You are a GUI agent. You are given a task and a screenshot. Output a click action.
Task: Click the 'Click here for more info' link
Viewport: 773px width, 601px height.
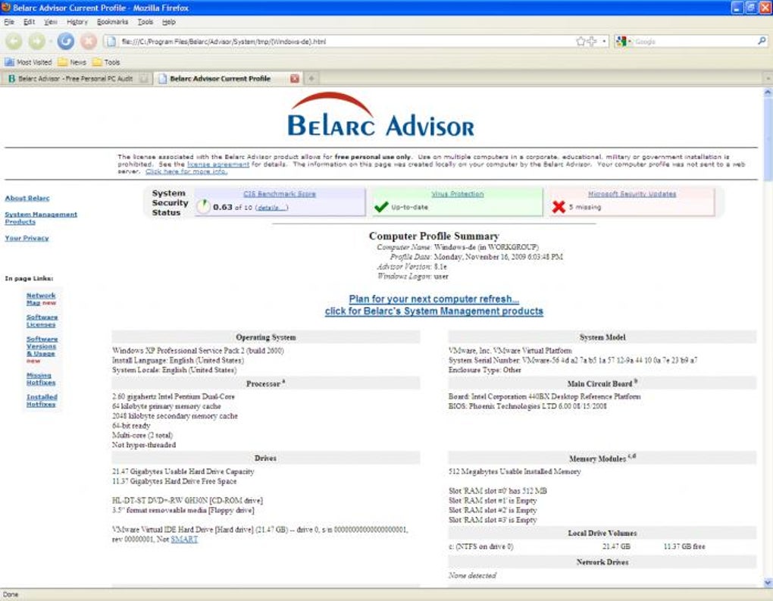pyautogui.click(x=186, y=171)
